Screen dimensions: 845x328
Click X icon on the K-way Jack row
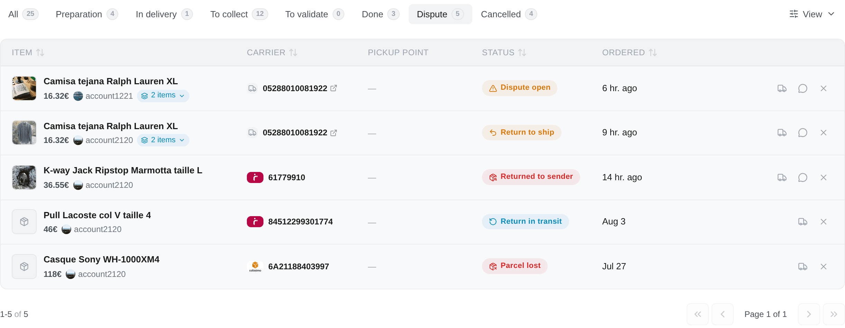(824, 177)
